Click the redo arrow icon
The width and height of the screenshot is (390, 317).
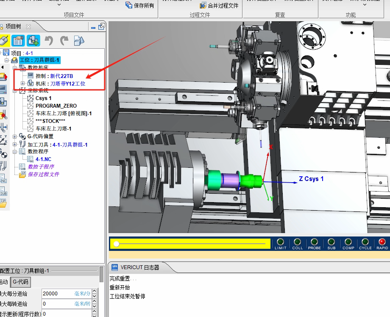pos(64,41)
